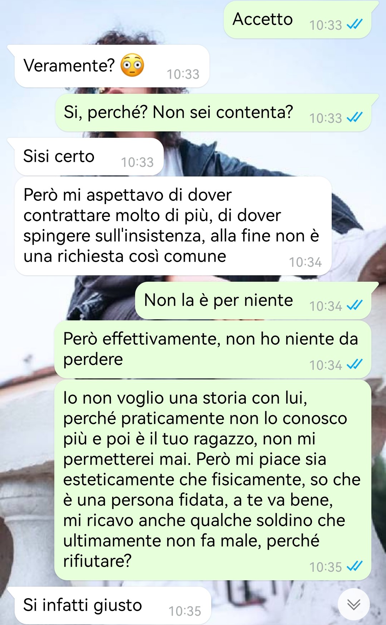
Task: Click the blue read ticks on Accetto message
Action: pos(355,24)
